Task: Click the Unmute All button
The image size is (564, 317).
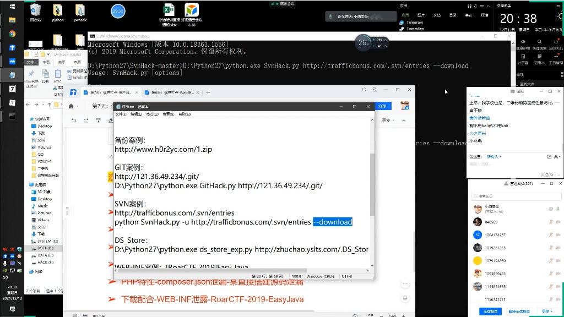Action: [x=519, y=311]
